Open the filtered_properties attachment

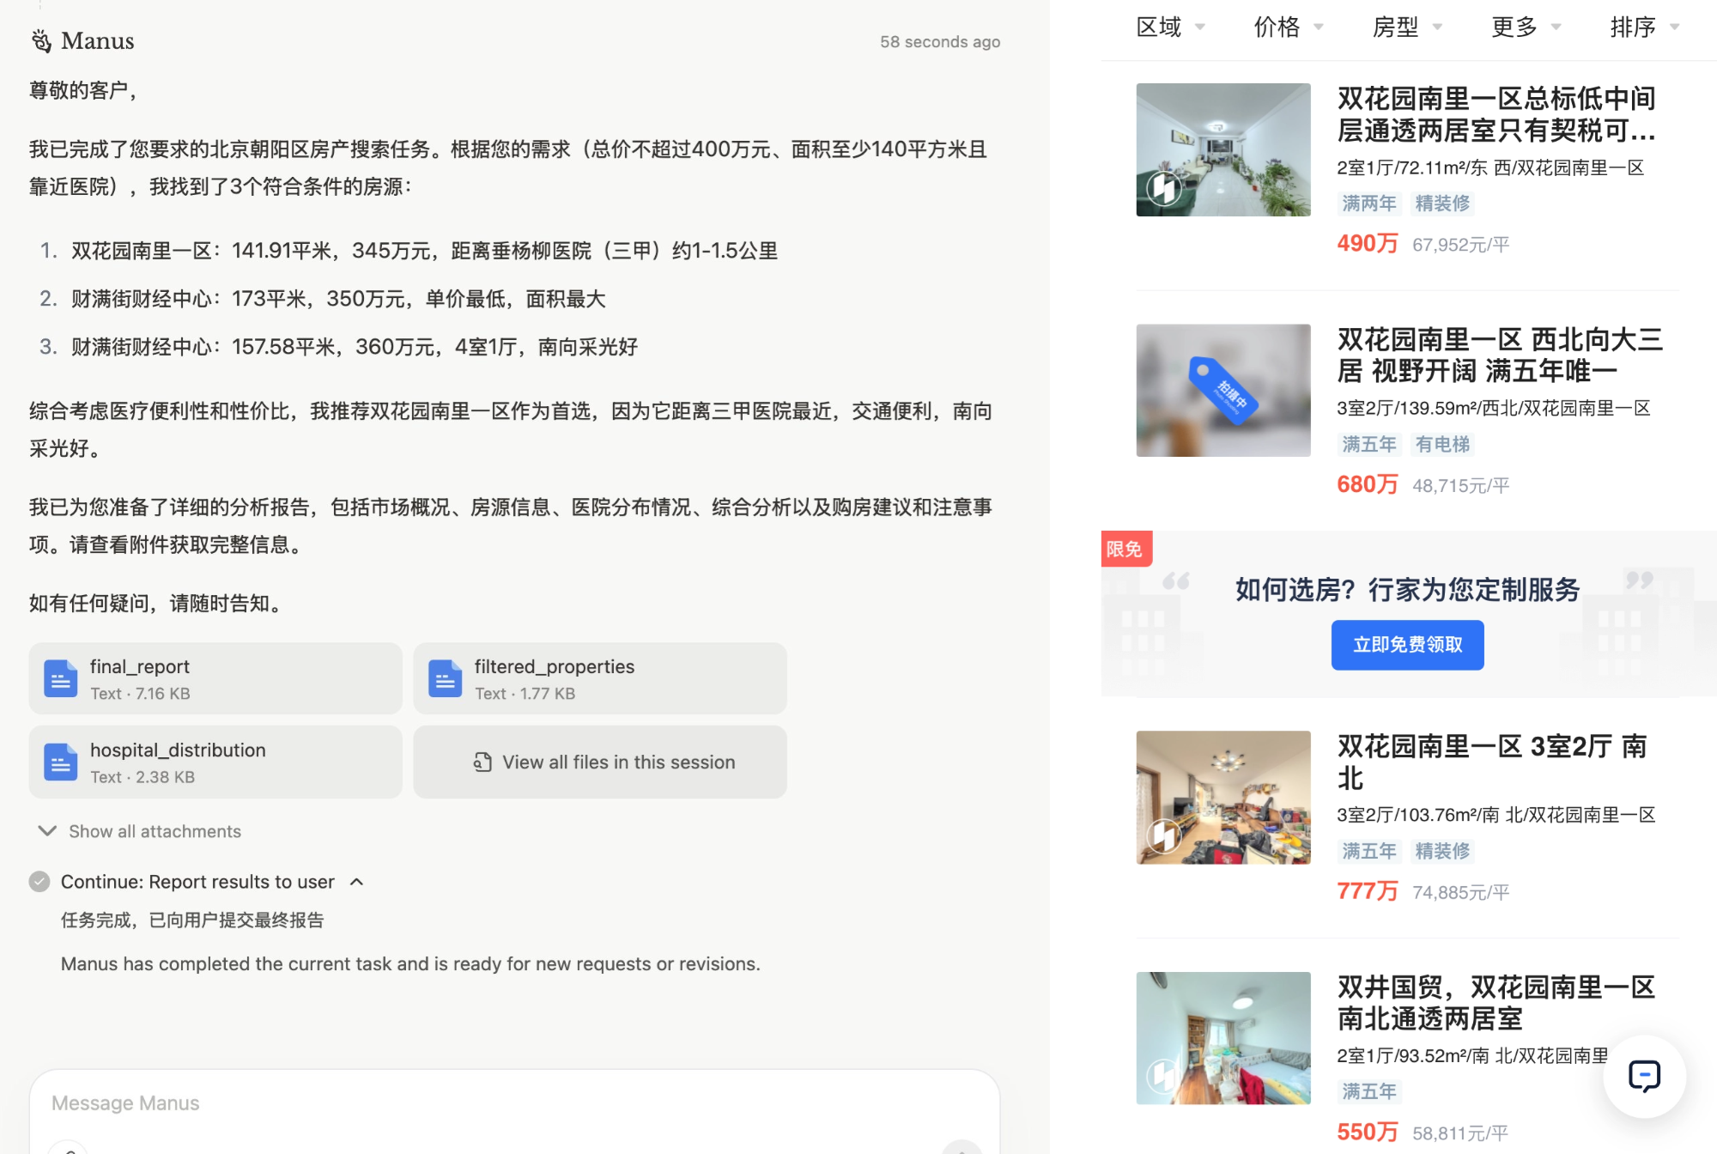tap(598, 677)
